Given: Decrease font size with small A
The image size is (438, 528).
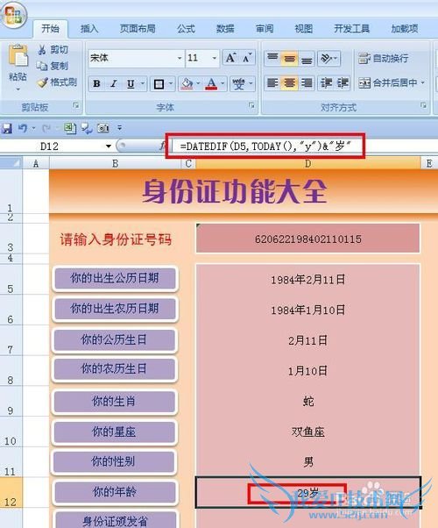Looking at the screenshot, I should [x=247, y=58].
